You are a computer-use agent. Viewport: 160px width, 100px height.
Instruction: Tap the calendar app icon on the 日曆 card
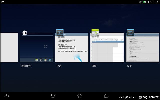coord(95,33)
